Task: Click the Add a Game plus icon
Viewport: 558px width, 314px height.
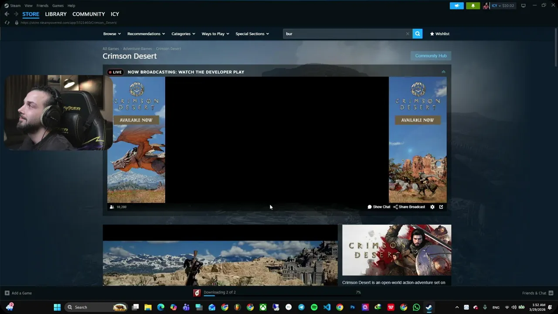Action: [x=7, y=293]
